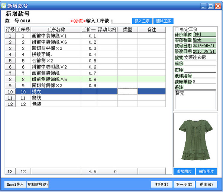Viewport: 223px width, 192px height.
Task: Click the 备注 text area with 暂无
Action: tap(195, 100)
